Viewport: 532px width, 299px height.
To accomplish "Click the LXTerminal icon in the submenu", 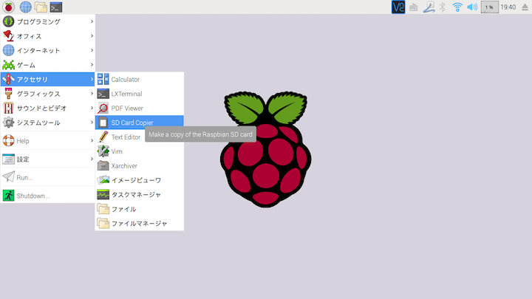I will 103,94.
